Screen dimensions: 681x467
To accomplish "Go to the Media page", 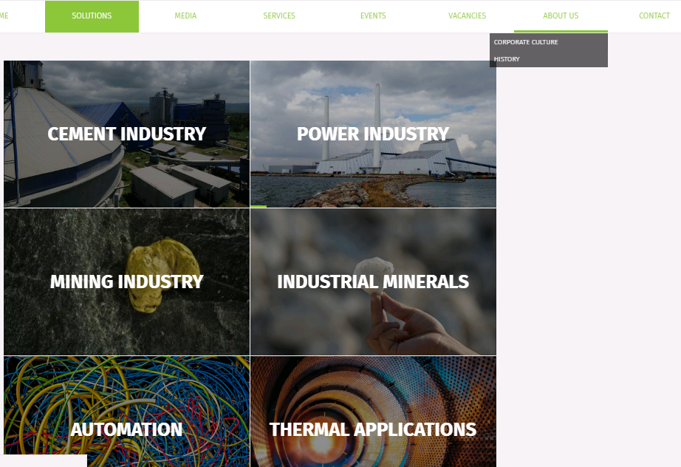I will [185, 16].
